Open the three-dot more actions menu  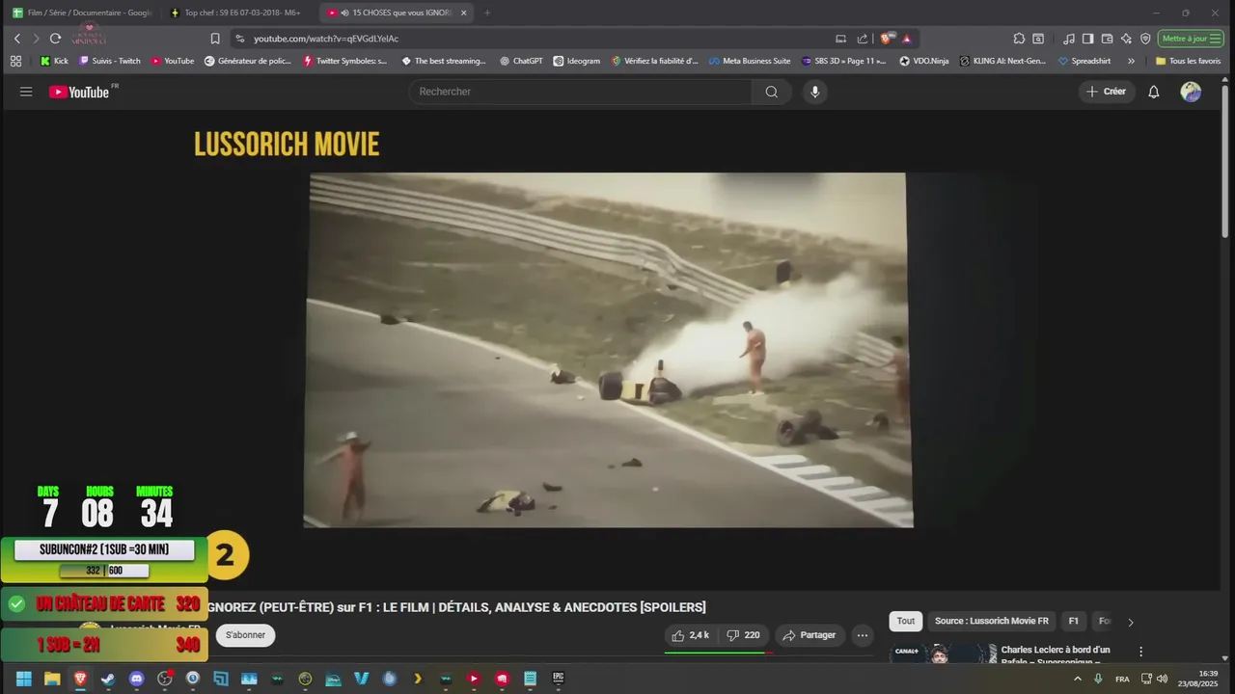point(863,635)
